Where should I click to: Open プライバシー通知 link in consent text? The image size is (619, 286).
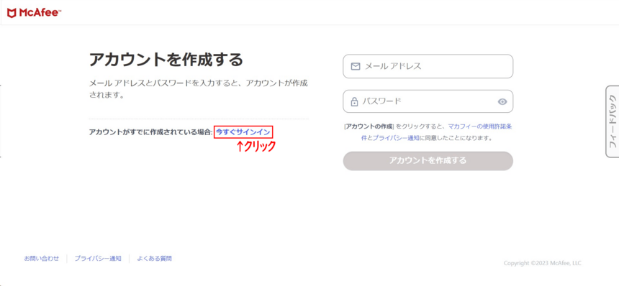click(396, 138)
